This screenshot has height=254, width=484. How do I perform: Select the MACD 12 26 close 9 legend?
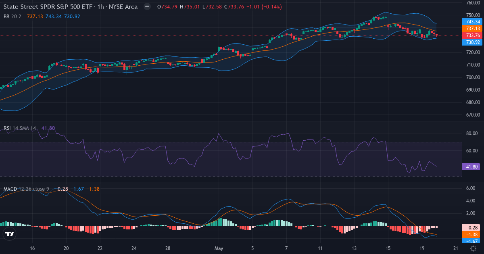27,189
